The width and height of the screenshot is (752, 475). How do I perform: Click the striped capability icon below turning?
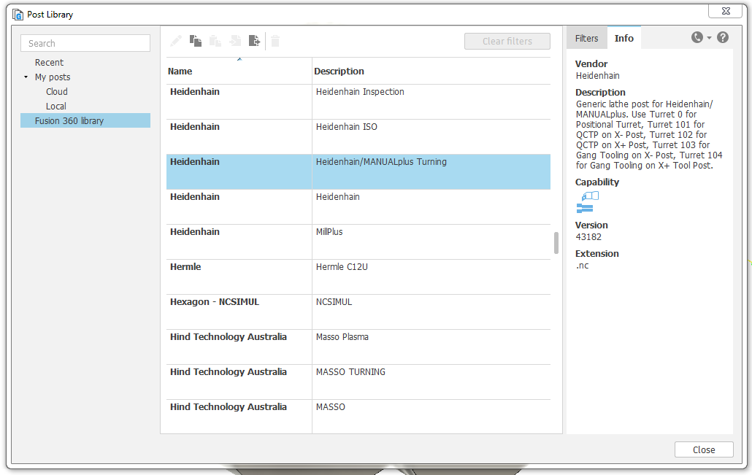coord(585,208)
